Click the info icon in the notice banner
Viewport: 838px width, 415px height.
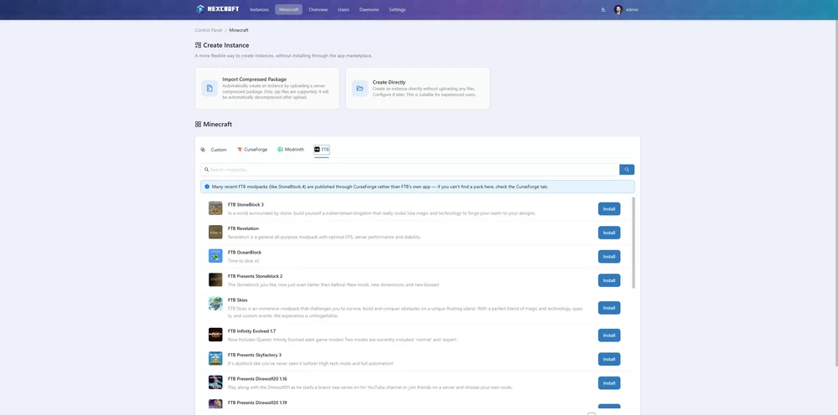(x=207, y=187)
